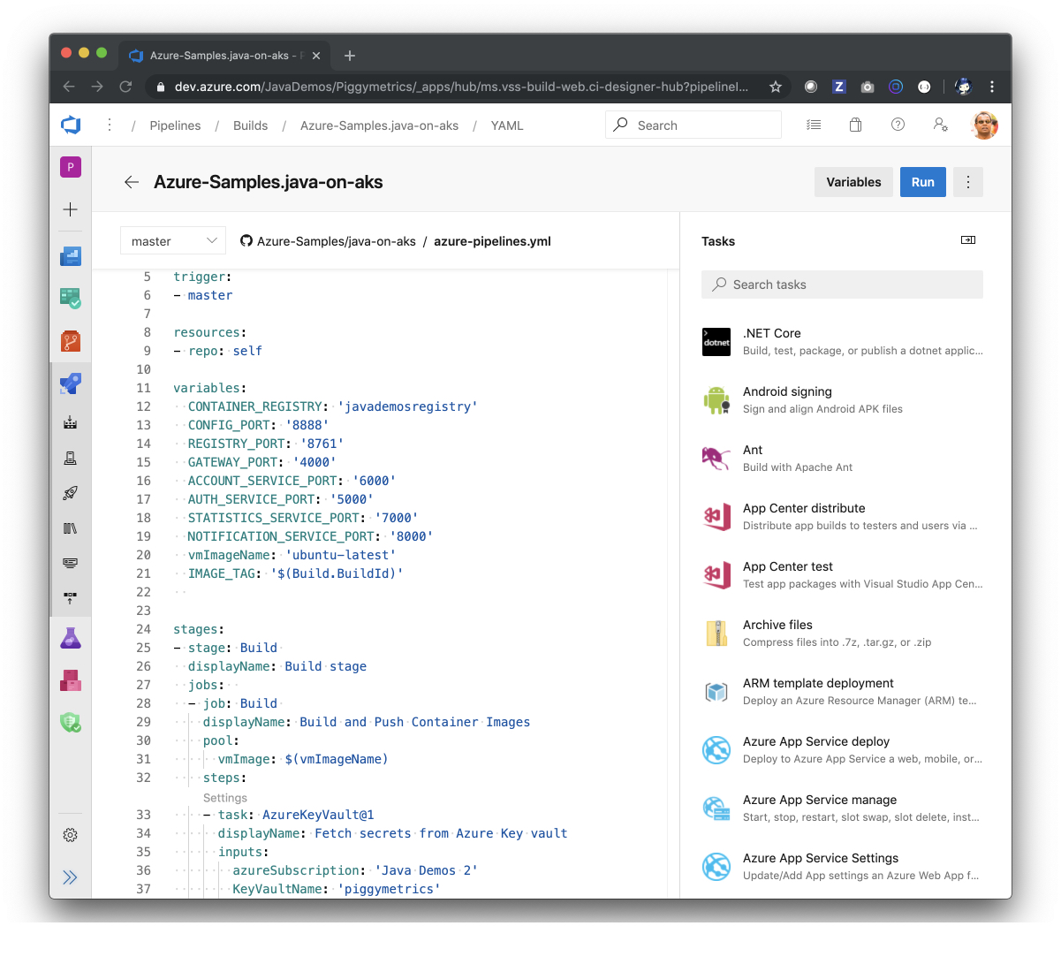Select the Android signing task

[x=842, y=400]
